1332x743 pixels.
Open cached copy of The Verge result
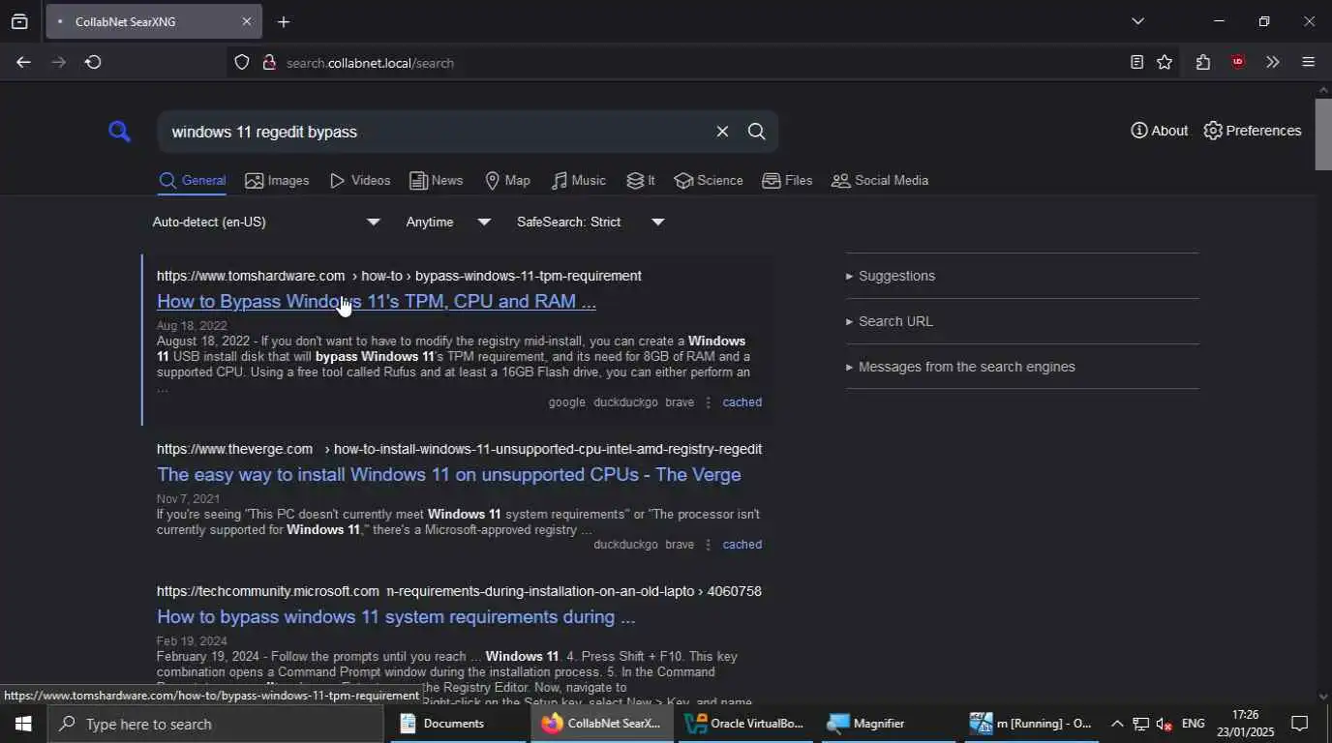(x=742, y=545)
